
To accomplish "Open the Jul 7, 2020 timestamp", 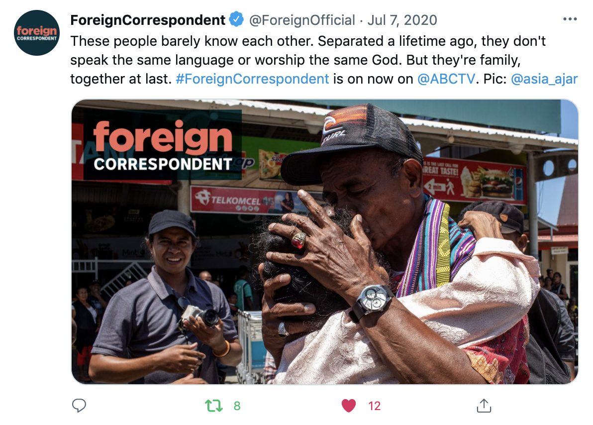I will click(402, 20).
